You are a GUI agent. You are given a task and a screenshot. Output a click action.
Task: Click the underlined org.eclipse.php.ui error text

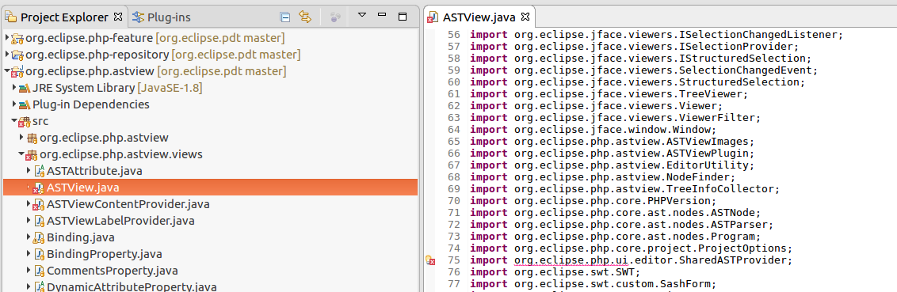571,260
